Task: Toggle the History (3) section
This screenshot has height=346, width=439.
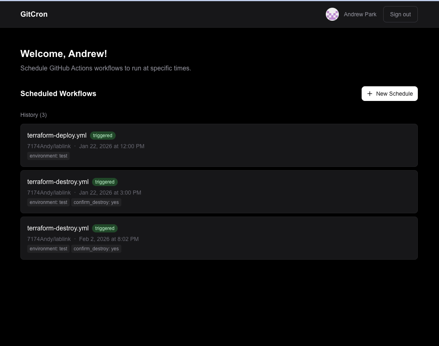Action: point(33,115)
